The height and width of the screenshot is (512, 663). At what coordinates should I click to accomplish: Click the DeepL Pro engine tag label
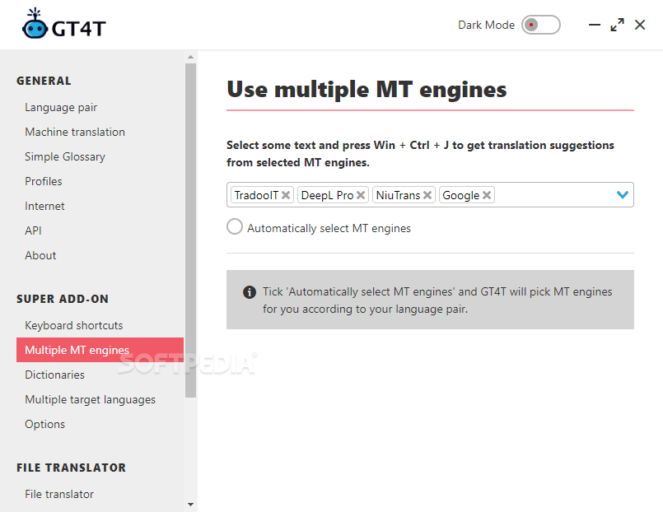click(327, 195)
